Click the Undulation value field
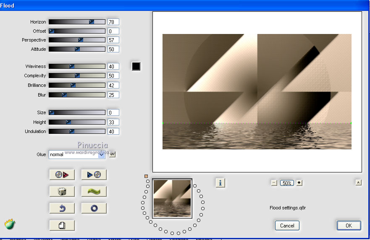The width and height of the screenshot is (370, 240). 113,131
